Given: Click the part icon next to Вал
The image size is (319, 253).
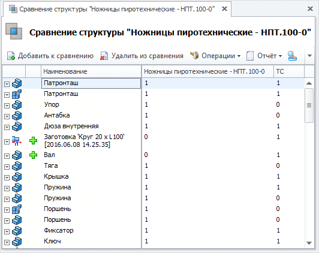Looking at the screenshot, I should (x=17, y=155).
